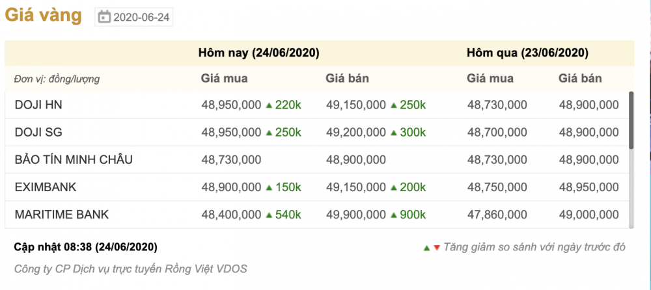Click the up arrow beside 540k increase

269,215
